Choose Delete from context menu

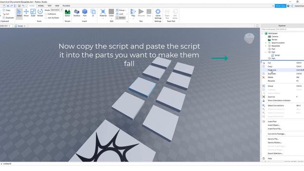[283, 77]
